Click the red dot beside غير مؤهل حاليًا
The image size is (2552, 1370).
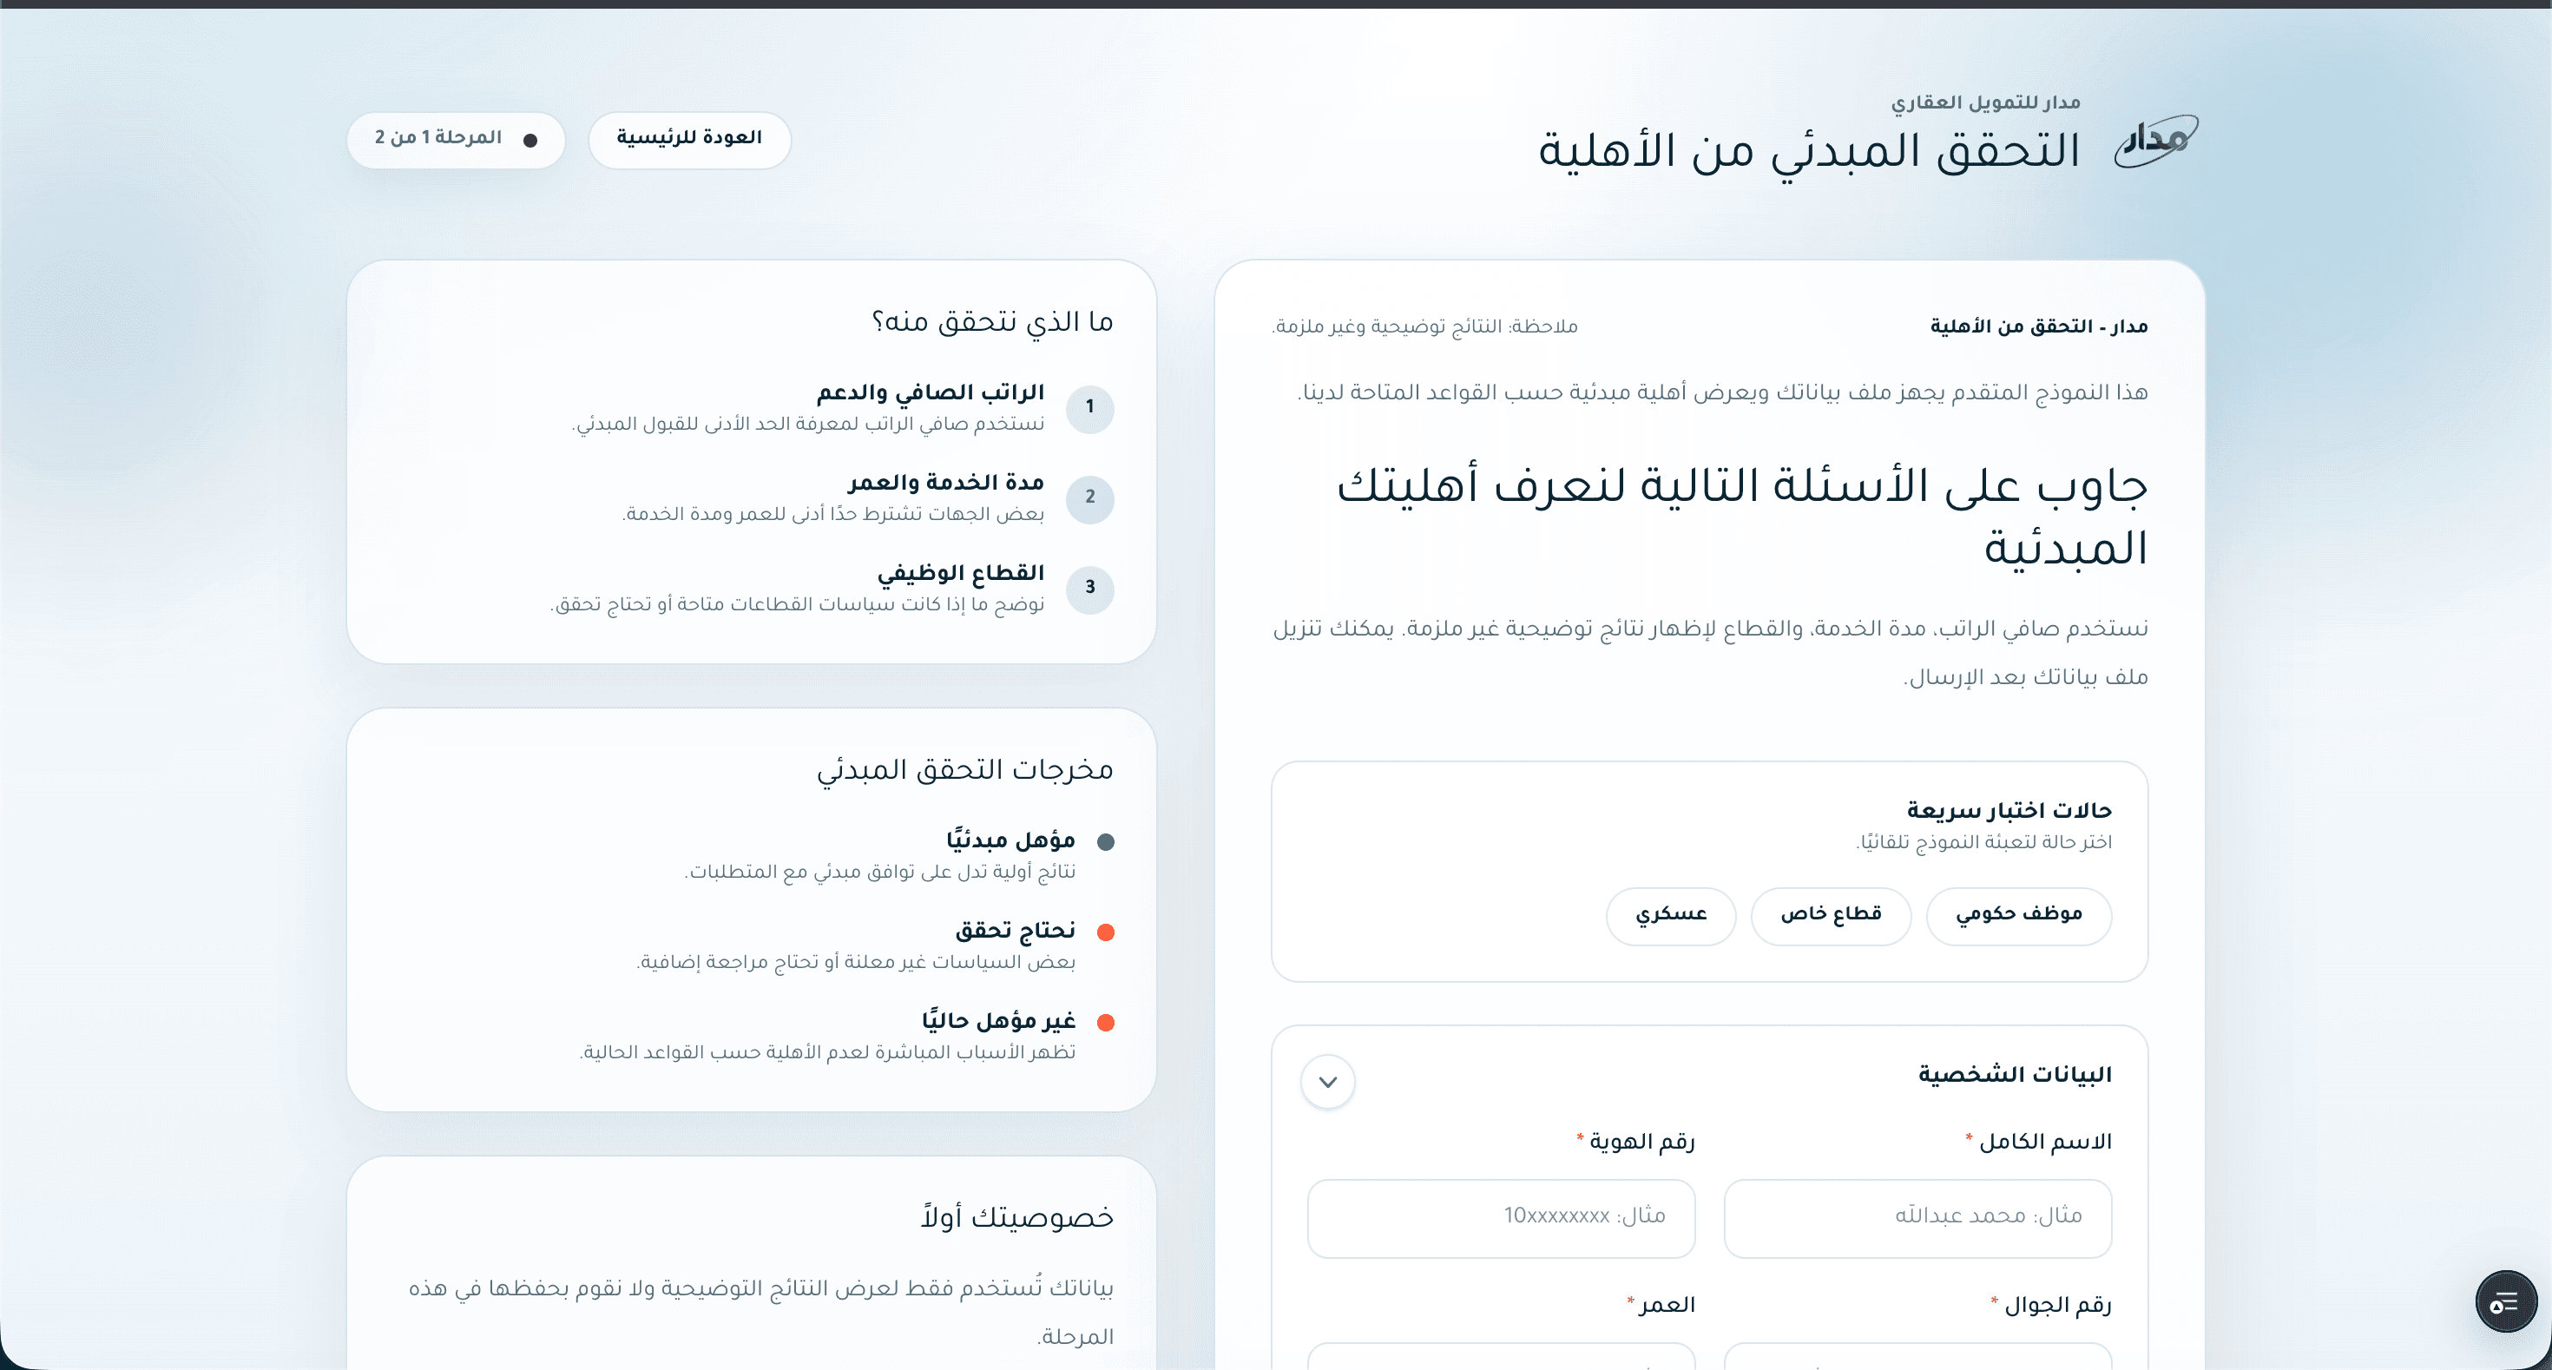1108,1024
